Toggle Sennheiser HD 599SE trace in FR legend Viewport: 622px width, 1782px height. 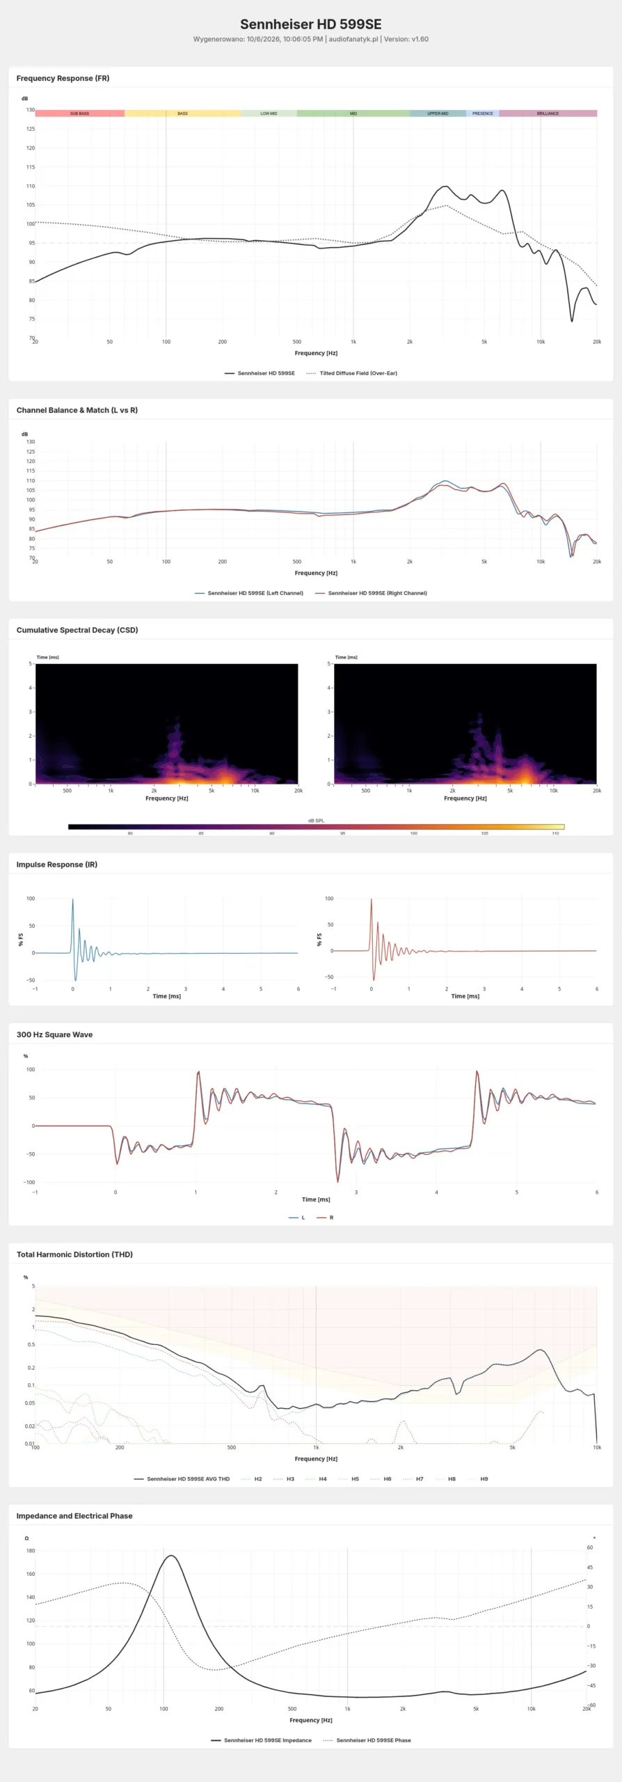[260, 373]
